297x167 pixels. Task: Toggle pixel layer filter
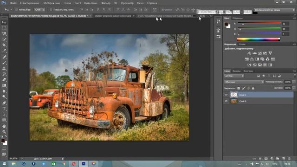pos(258,76)
